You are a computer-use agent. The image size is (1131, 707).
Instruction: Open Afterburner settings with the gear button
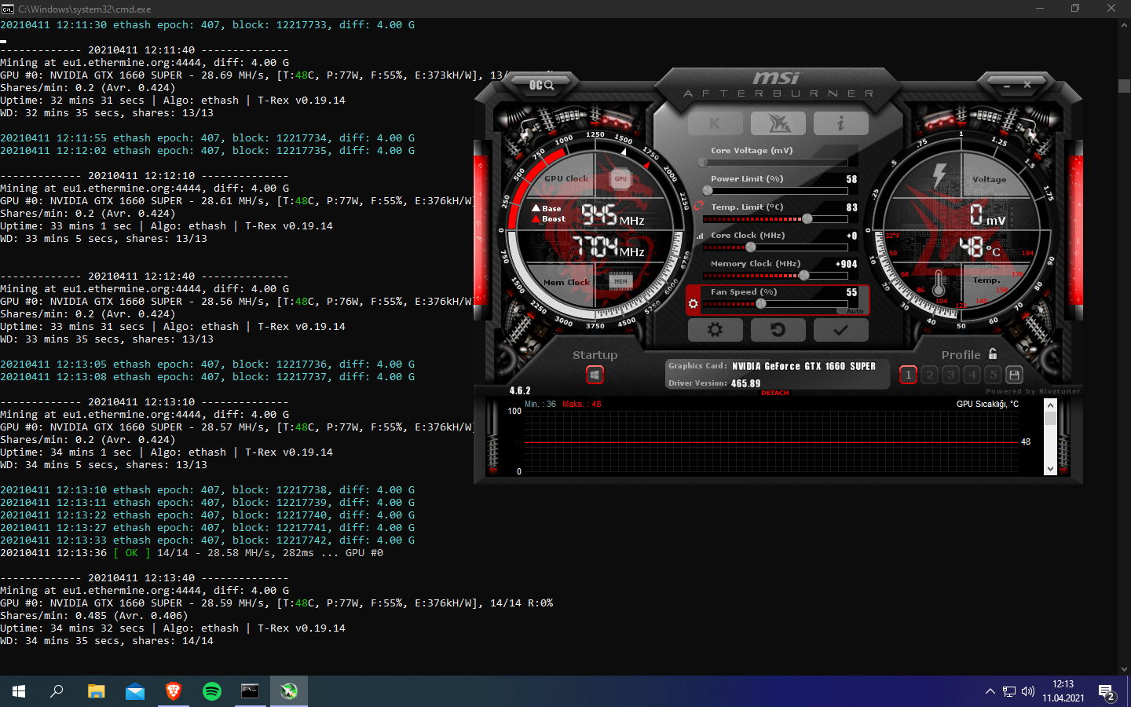click(715, 330)
